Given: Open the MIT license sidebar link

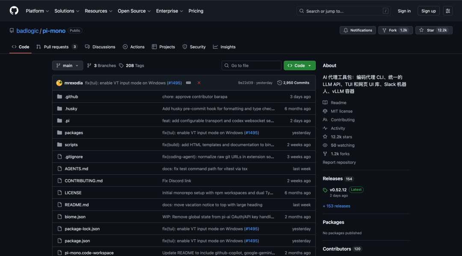Looking at the screenshot, I should click(x=338, y=111).
